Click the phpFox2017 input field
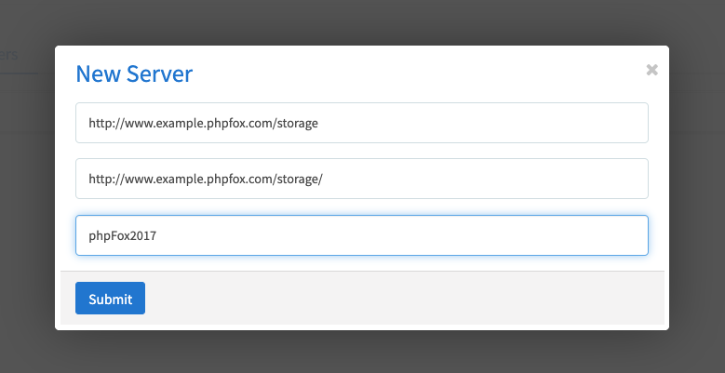The height and width of the screenshot is (373, 725). coord(362,235)
